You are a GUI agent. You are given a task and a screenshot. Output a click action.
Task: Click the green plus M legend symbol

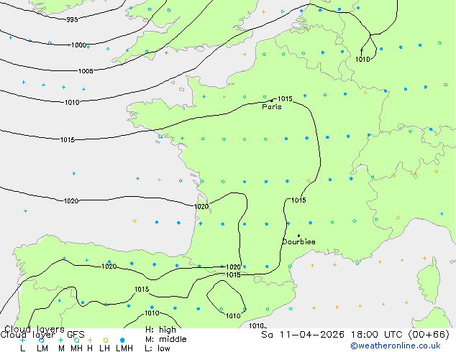60,340
